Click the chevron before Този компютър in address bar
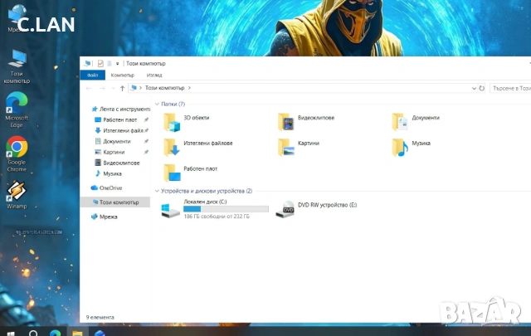The height and width of the screenshot is (336, 531). point(140,88)
